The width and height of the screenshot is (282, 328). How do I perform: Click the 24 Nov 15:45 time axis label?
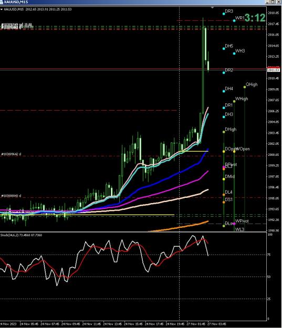click(x=133, y=324)
